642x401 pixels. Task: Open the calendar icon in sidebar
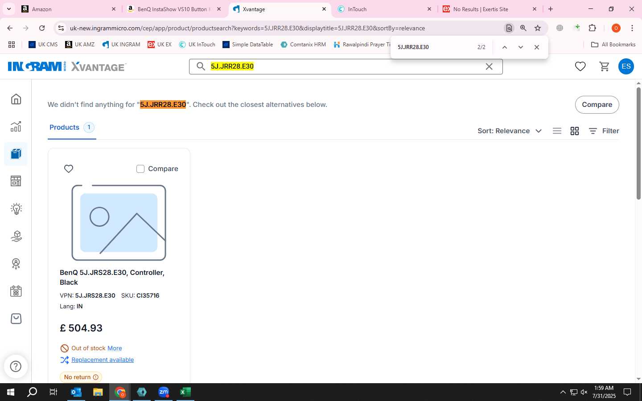pos(16,291)
